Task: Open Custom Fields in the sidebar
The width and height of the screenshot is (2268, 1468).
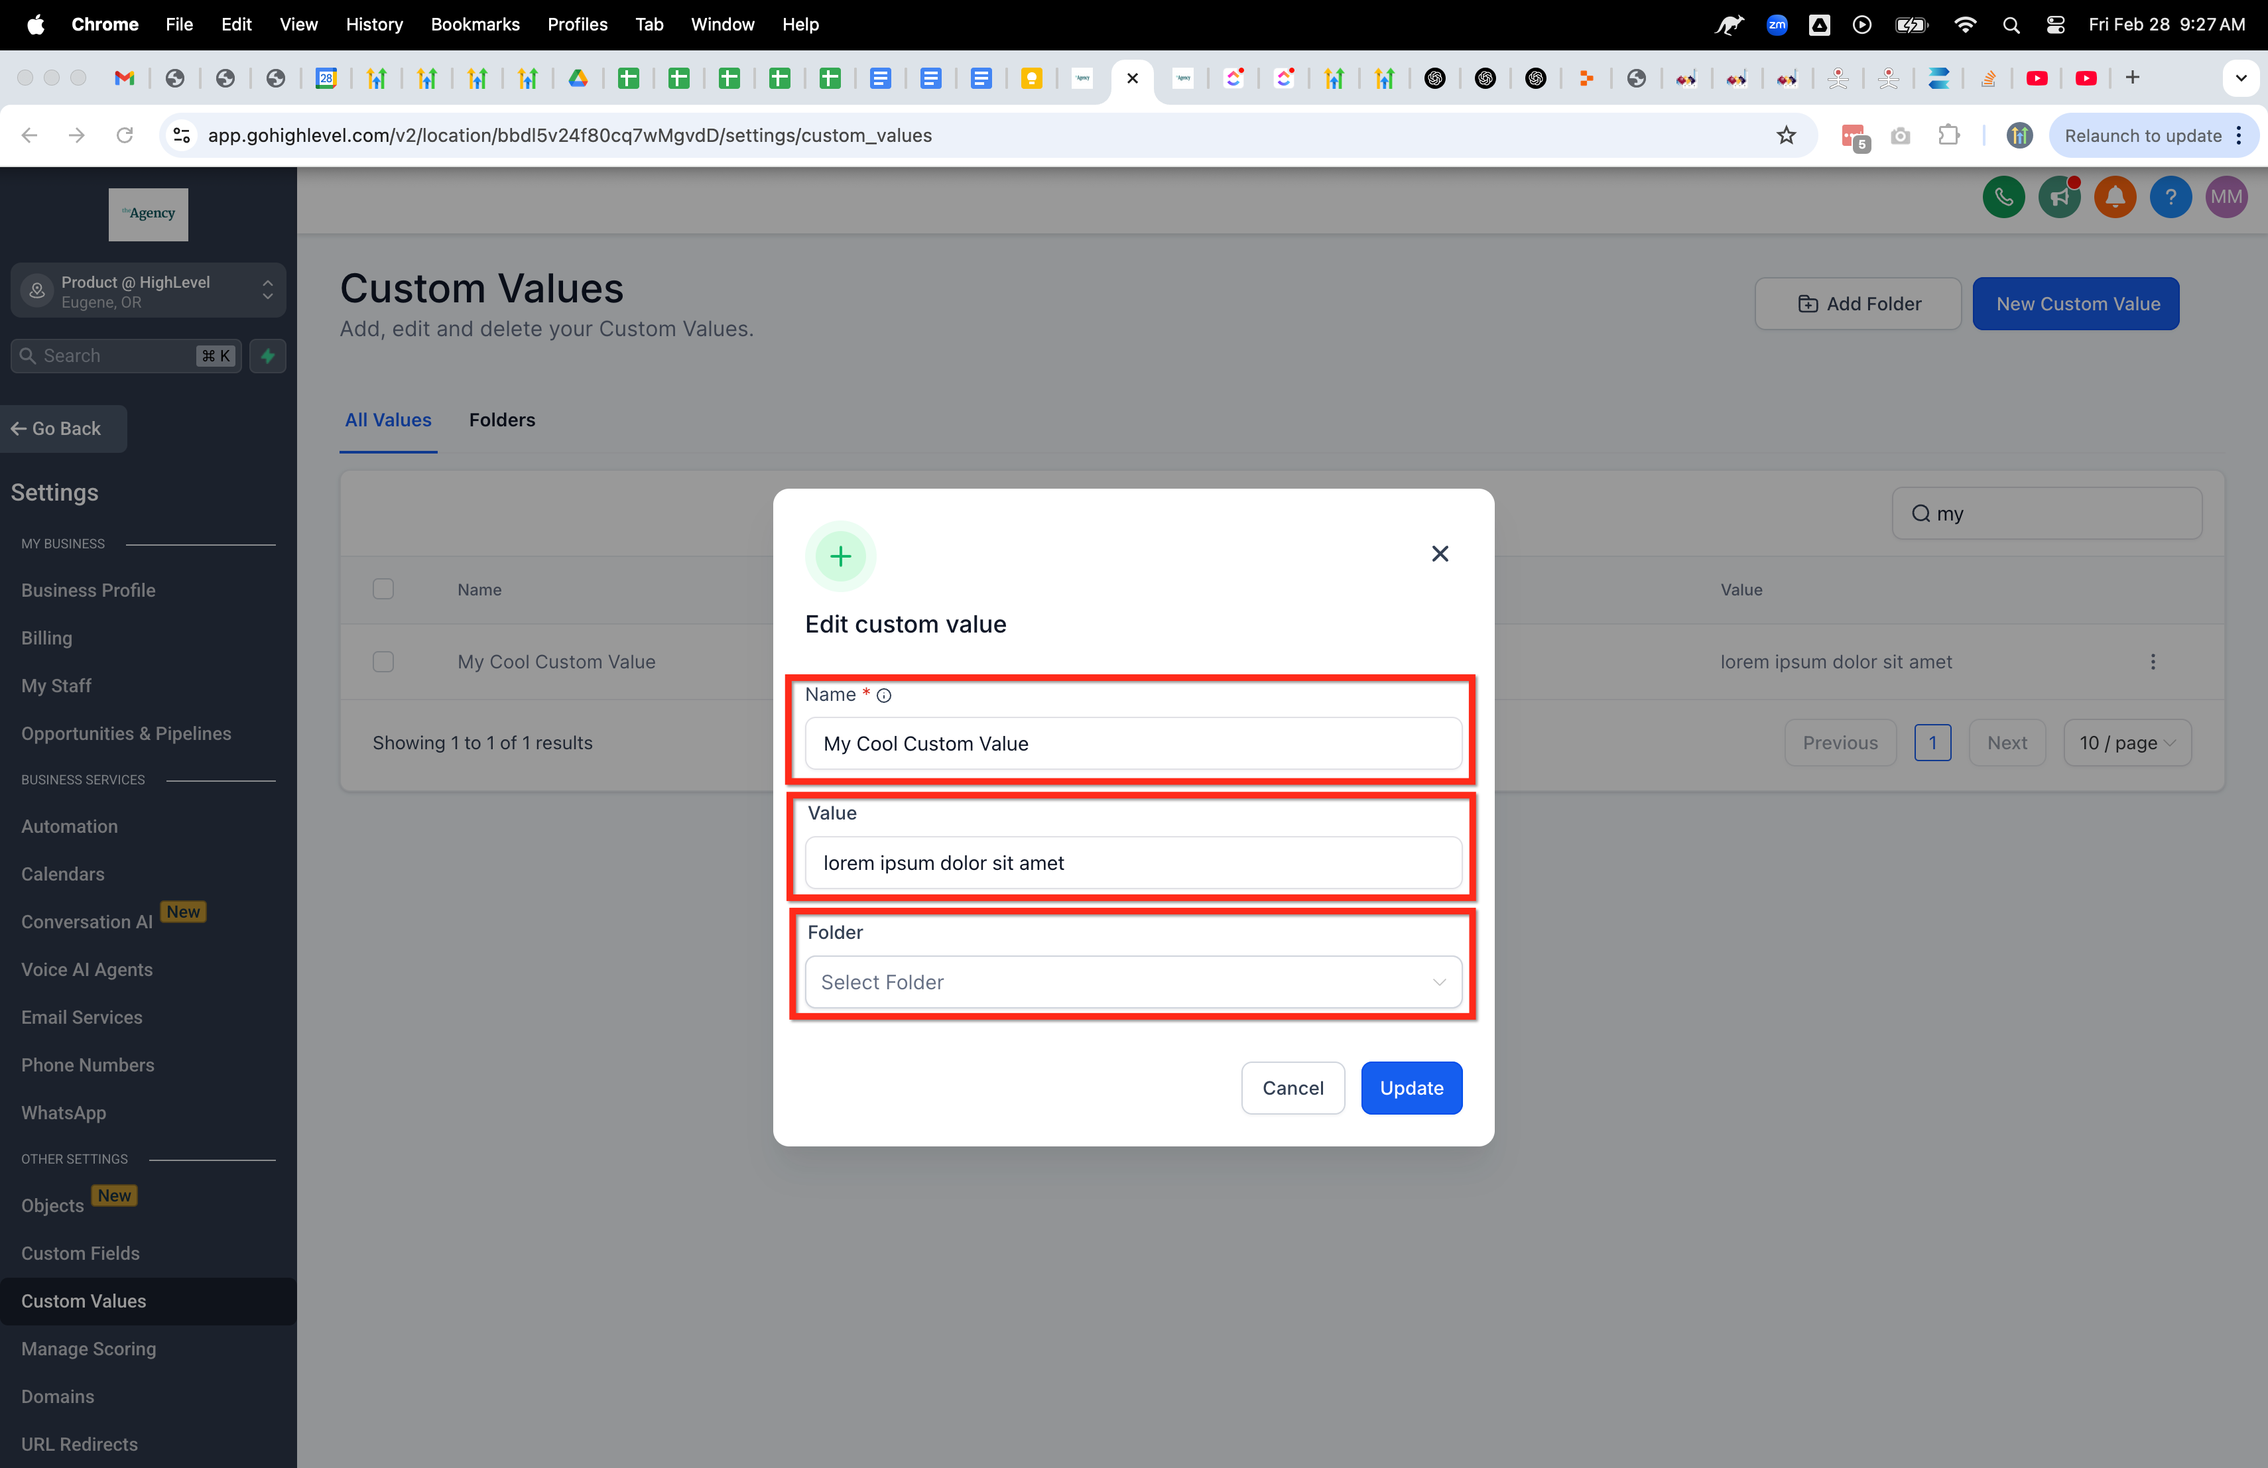Action: click(80, 1253)
